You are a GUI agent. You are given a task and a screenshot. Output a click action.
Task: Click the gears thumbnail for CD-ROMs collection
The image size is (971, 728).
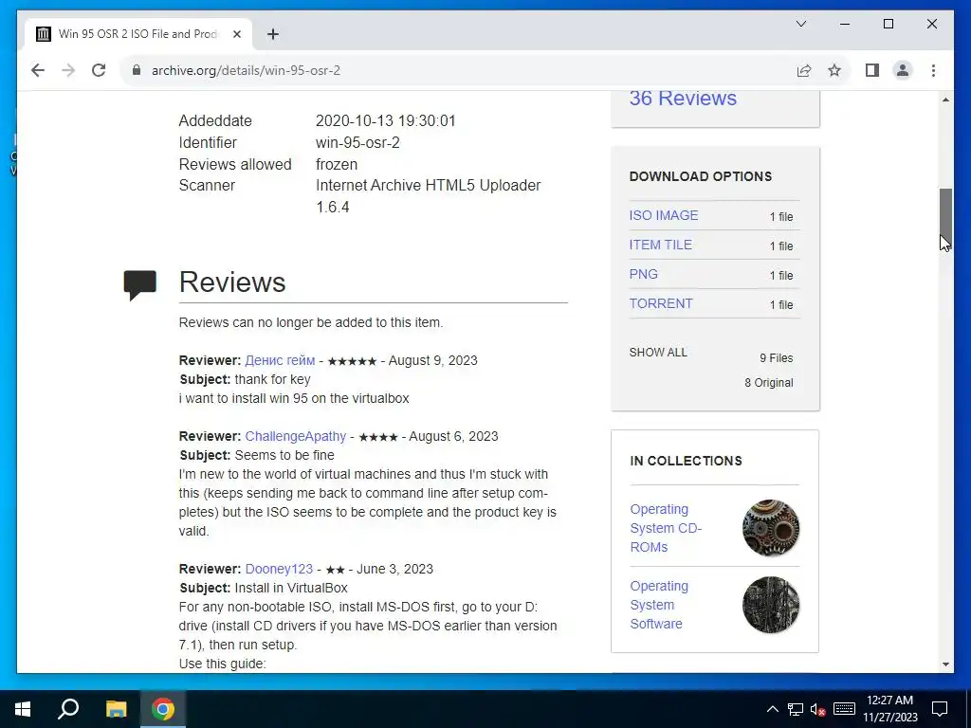[x=771, y=528]
